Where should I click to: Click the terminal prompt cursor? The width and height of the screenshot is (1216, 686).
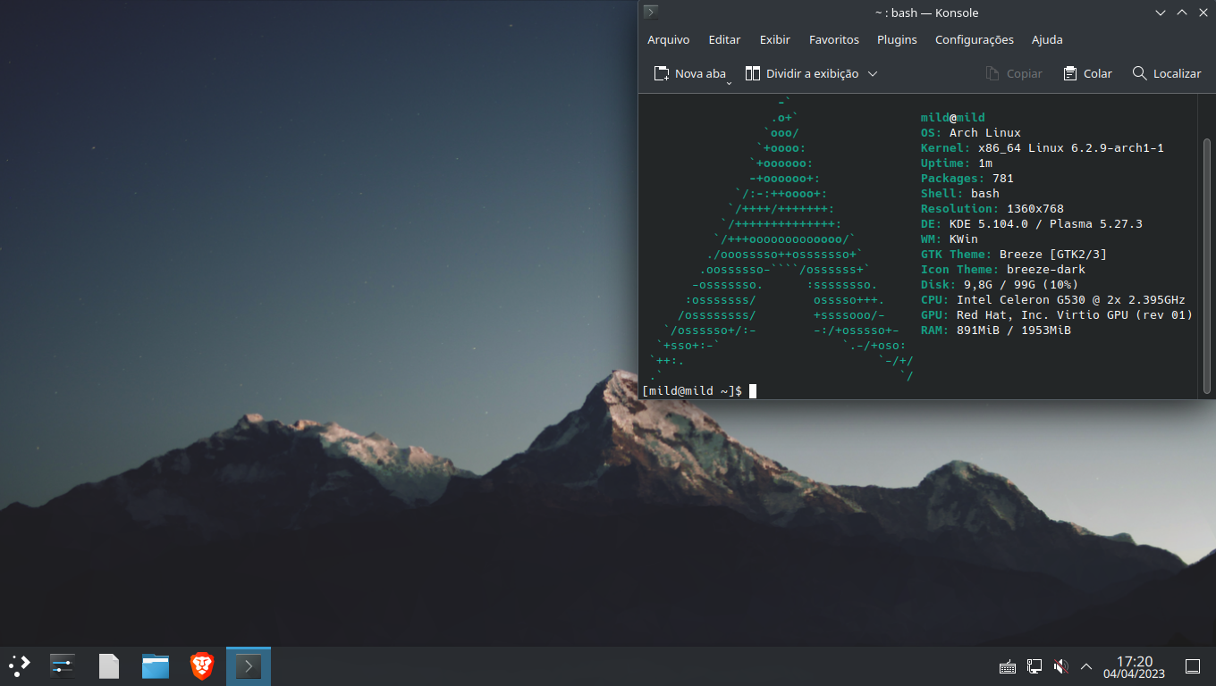pos(753,390)
